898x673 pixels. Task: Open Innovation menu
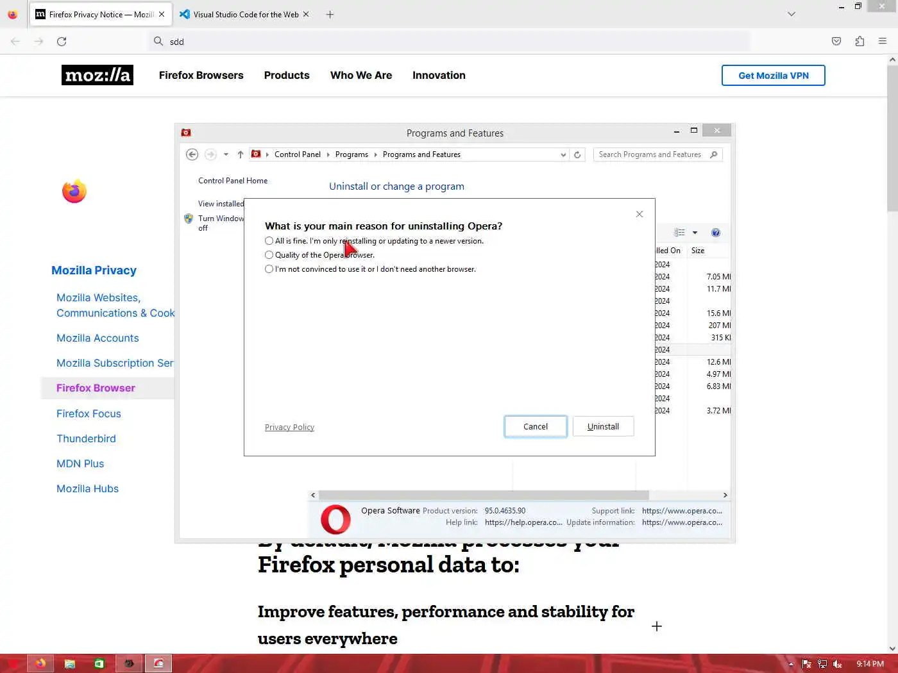439,75
